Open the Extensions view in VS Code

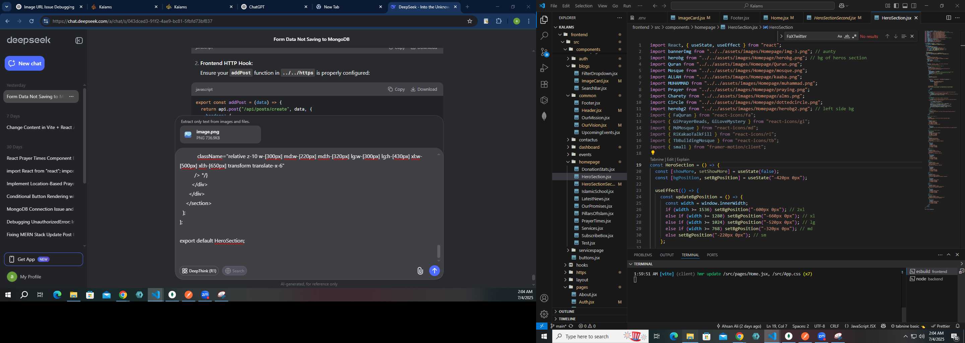(544, 84)
